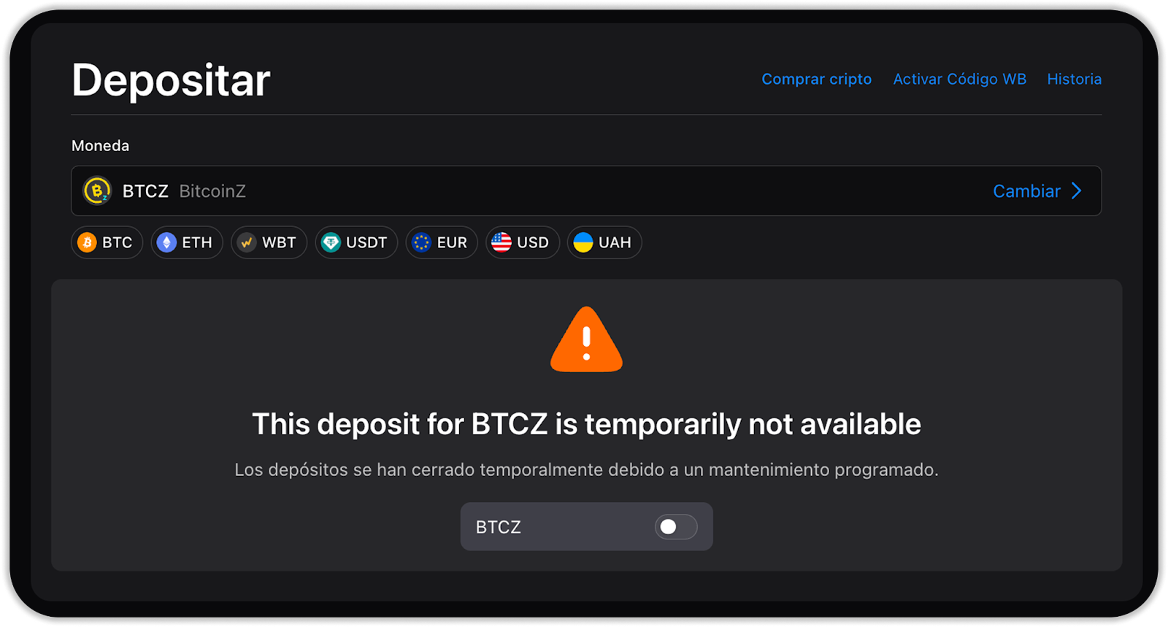Select the orange Bitcoin BTC icon

87,242
